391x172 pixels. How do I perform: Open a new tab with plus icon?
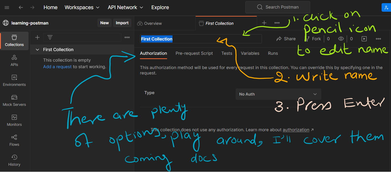264,23
